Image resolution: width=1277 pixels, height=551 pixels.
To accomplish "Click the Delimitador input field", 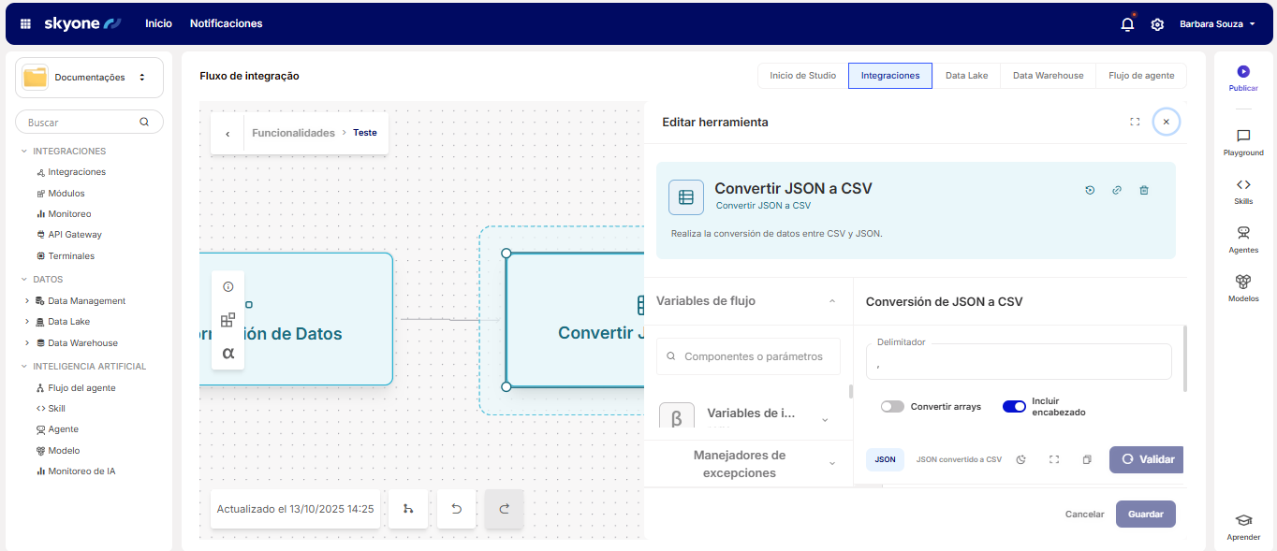I will point(1019,365).
